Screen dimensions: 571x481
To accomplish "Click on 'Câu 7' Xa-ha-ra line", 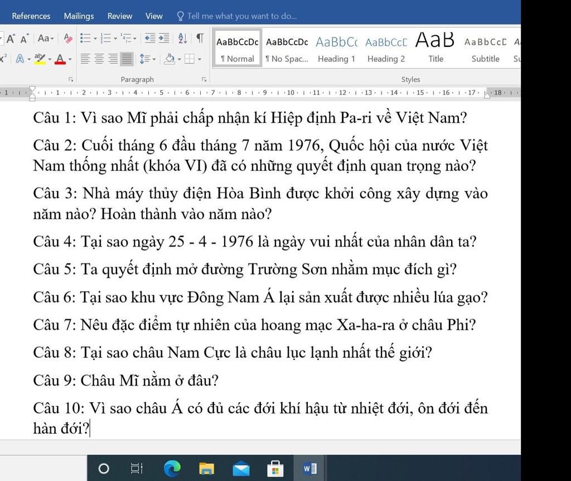I will tap(254, 325).
